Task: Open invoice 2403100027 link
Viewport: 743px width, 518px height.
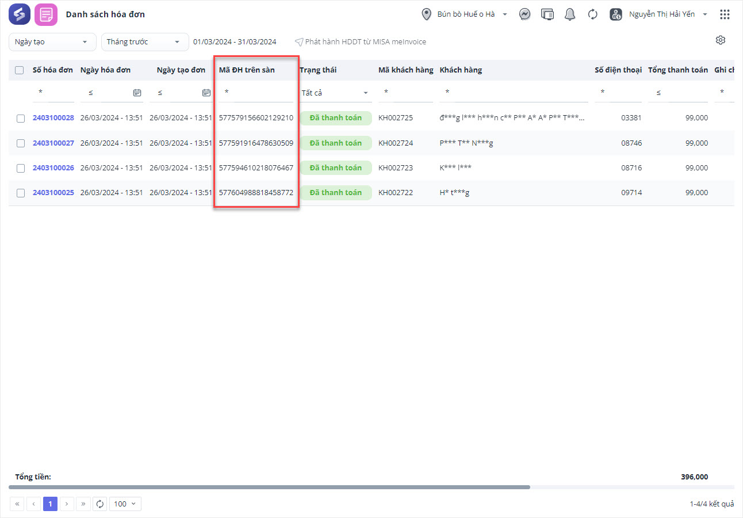Action: (53, 143)
